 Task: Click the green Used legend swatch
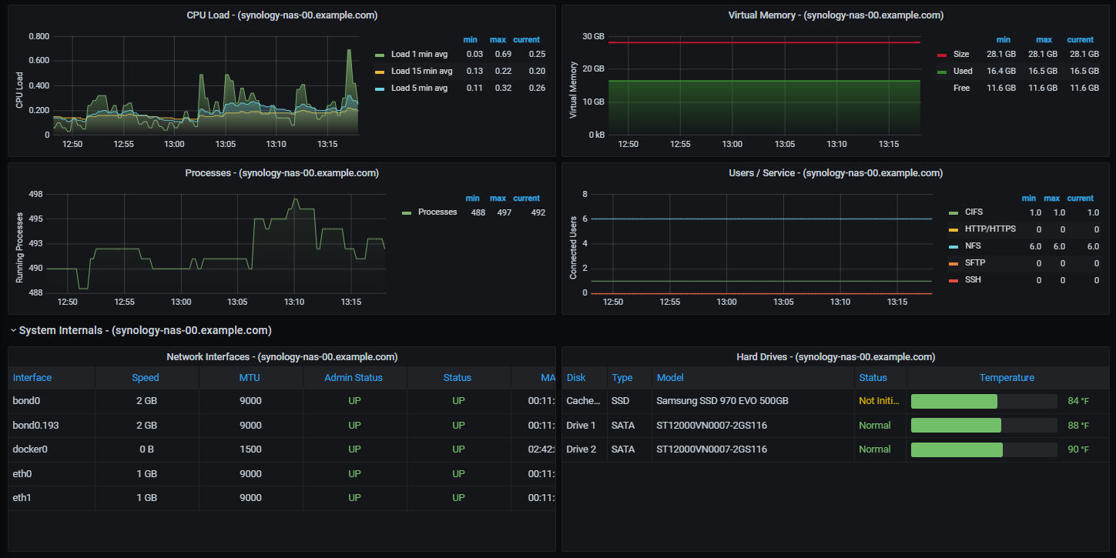coord(942,72)
